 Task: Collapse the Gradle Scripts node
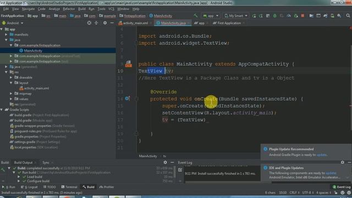pos(2,109)
